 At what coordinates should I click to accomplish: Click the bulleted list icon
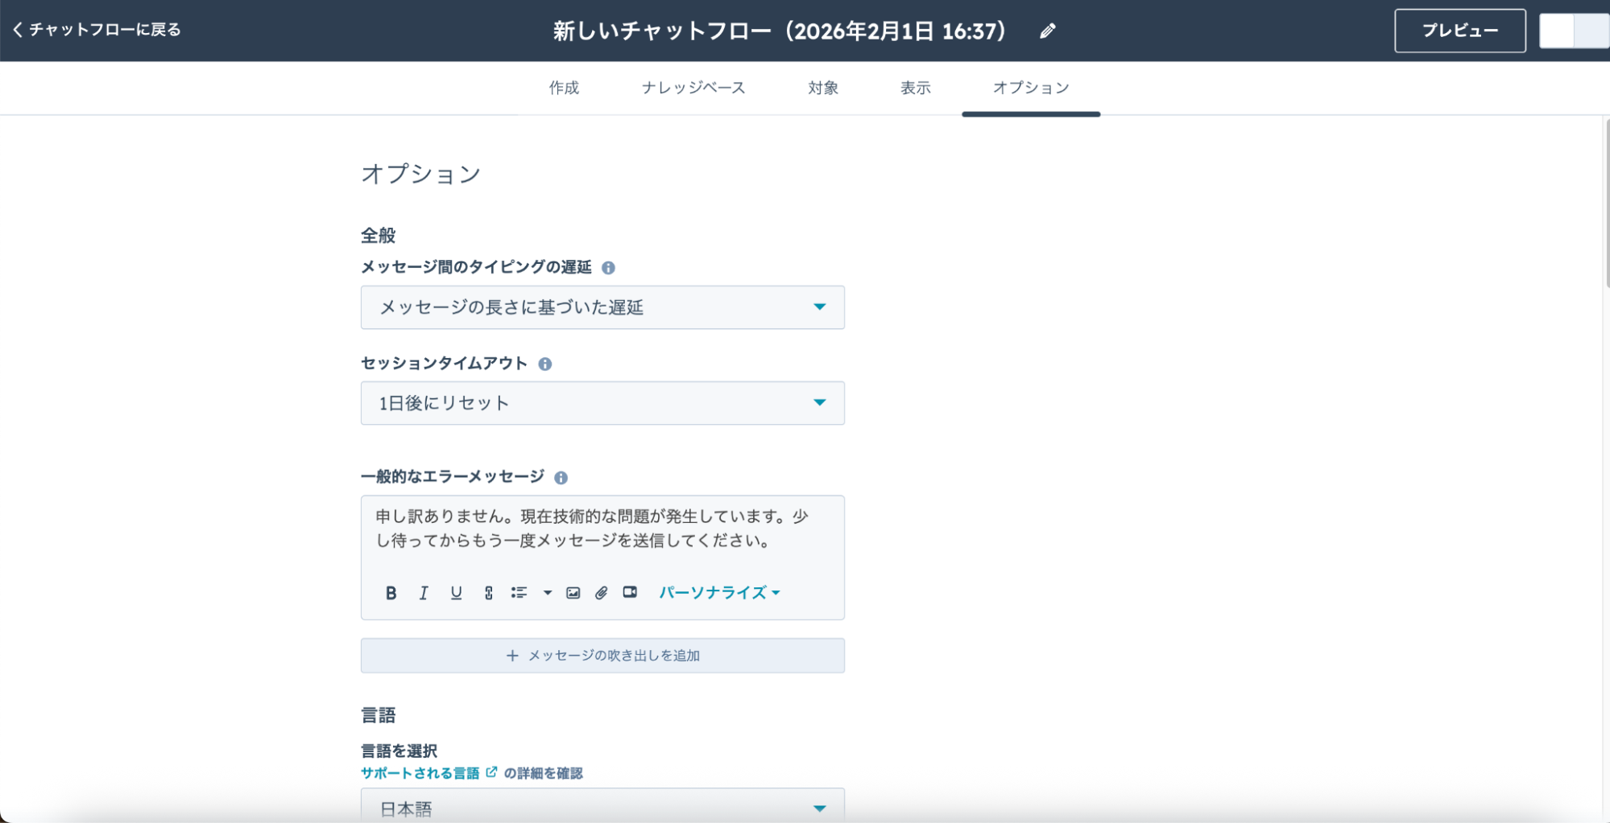tap(519, 593)
